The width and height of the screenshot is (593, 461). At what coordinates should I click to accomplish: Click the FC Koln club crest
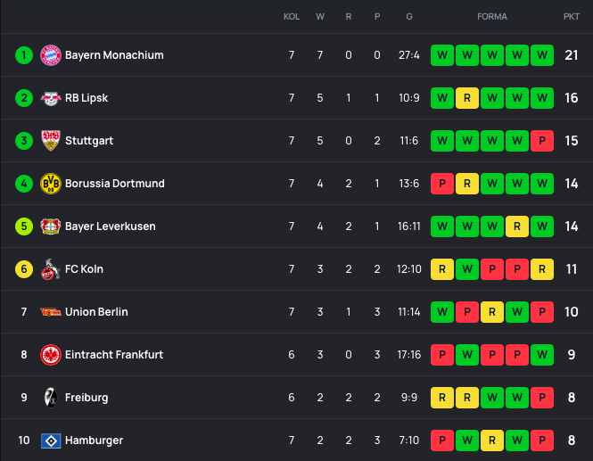[50, 269]
